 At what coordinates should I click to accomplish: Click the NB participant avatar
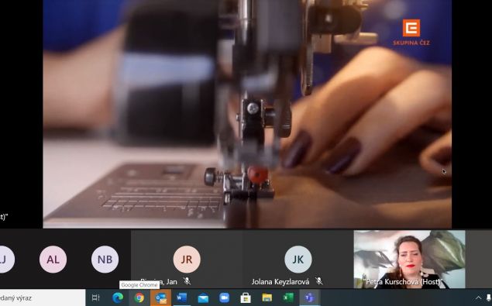pyautogui.click(x=105, y=260)
